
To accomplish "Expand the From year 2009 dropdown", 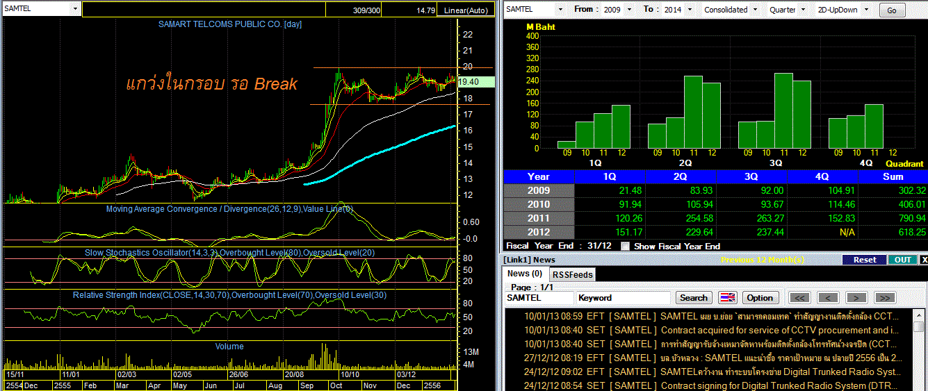I will point(630,10).
